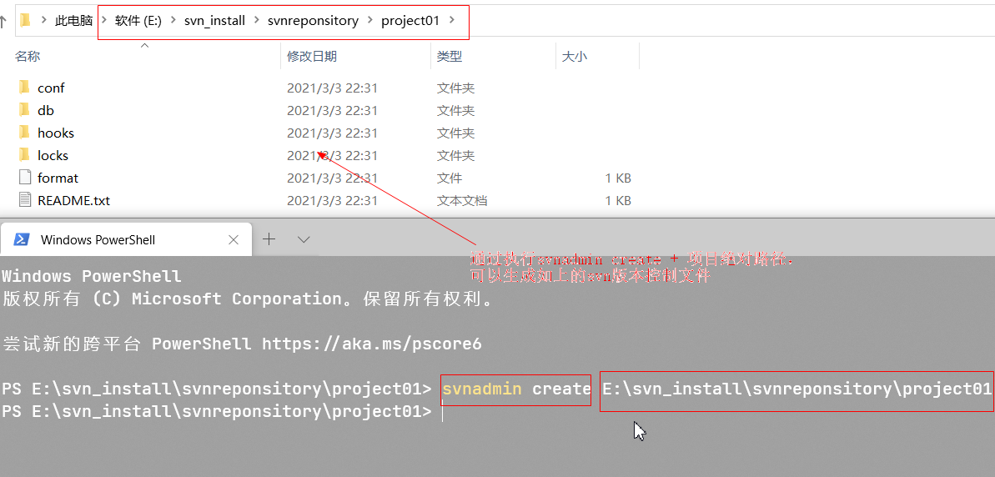
Task: Expand chevron after svn_install breadcrumb
Action: 256,20
